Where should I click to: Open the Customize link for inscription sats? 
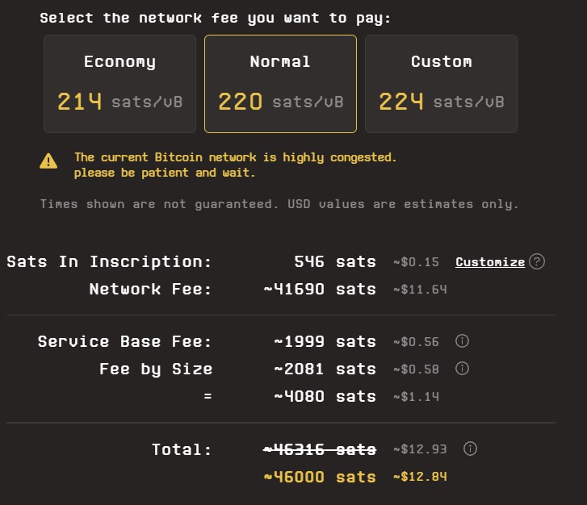tap(490, 261)
